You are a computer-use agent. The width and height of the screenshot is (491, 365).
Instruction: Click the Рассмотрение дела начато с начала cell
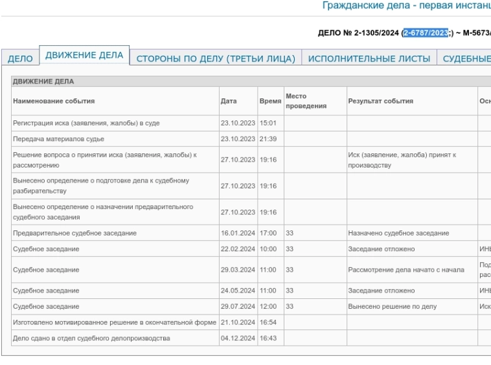(x=405, y=270)
